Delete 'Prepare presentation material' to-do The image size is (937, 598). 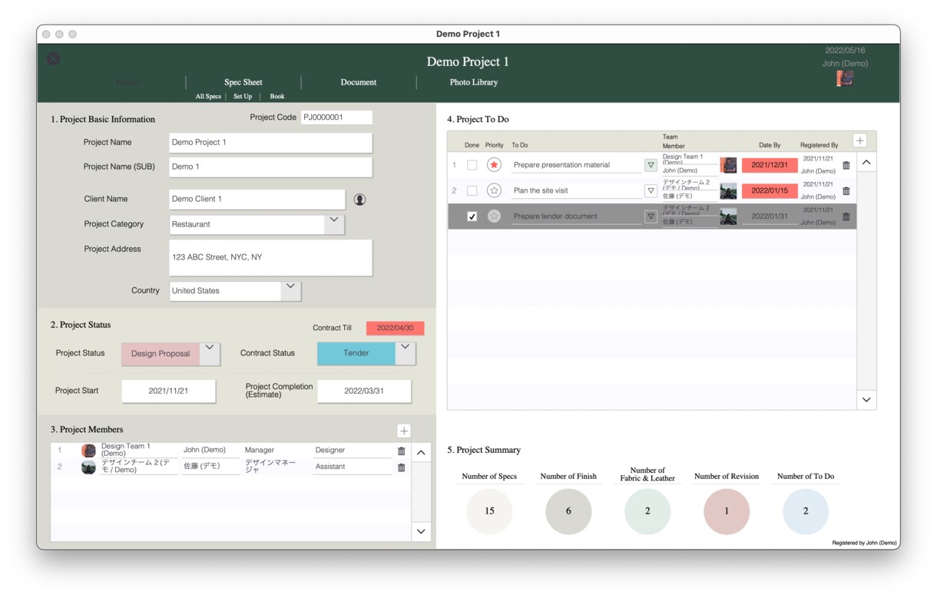846,165
